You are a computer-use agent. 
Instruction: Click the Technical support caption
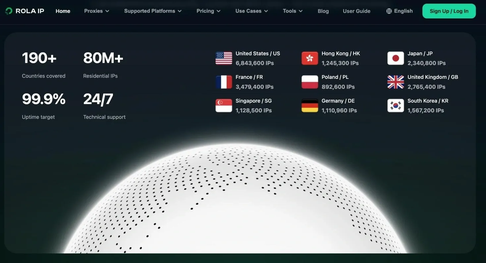(104, 117)
